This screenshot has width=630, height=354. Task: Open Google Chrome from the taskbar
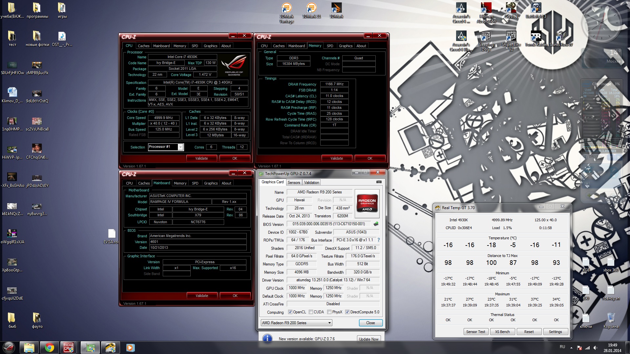[50, 347]
